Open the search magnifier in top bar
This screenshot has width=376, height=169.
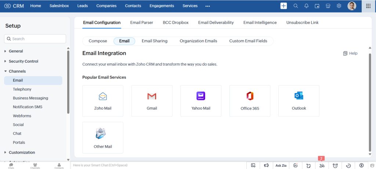point(296,6)
